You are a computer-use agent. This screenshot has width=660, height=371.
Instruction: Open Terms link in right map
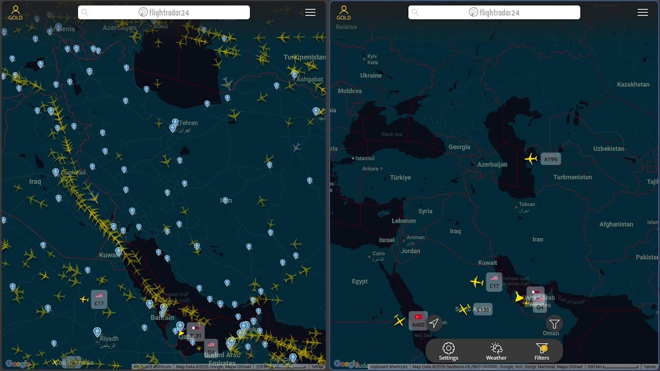[x=650, y=367]
